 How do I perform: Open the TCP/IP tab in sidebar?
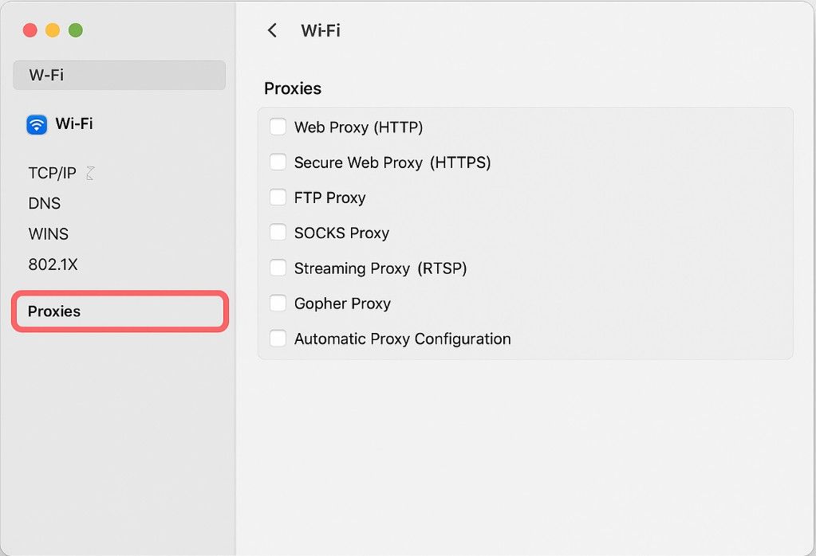pos(52,173)
